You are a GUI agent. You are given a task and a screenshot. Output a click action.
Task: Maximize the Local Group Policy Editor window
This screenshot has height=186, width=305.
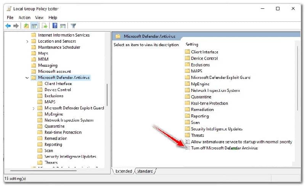[x=278, y=8]
